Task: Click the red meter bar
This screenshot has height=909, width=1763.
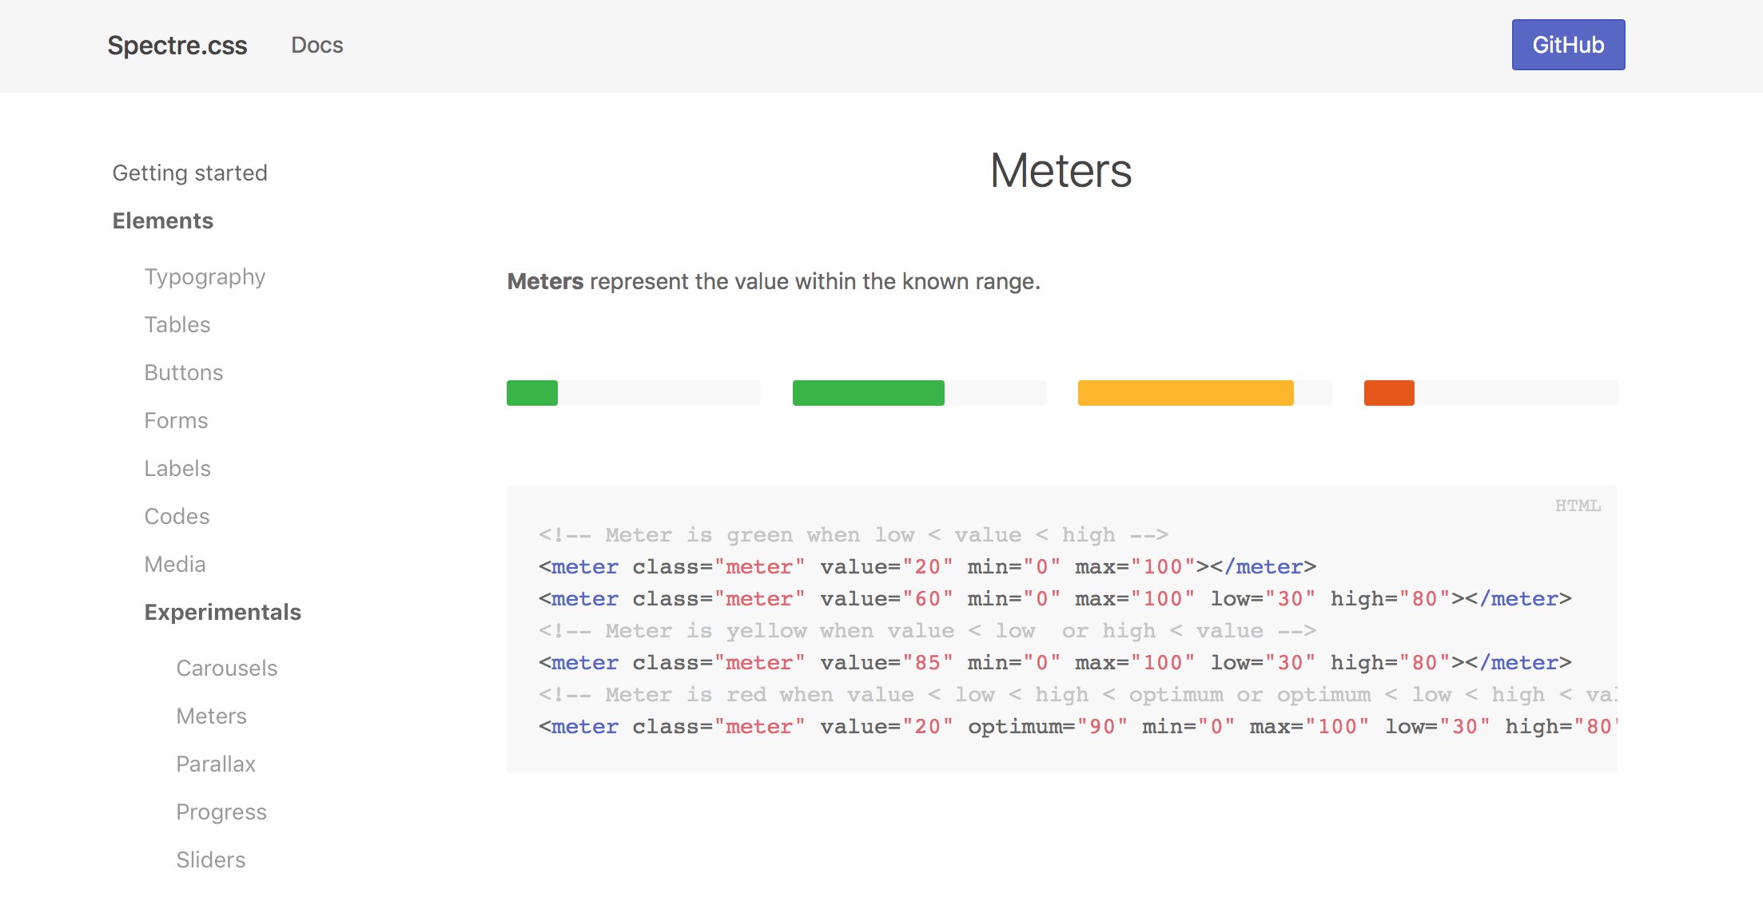Action: [x=1490, y=393]
